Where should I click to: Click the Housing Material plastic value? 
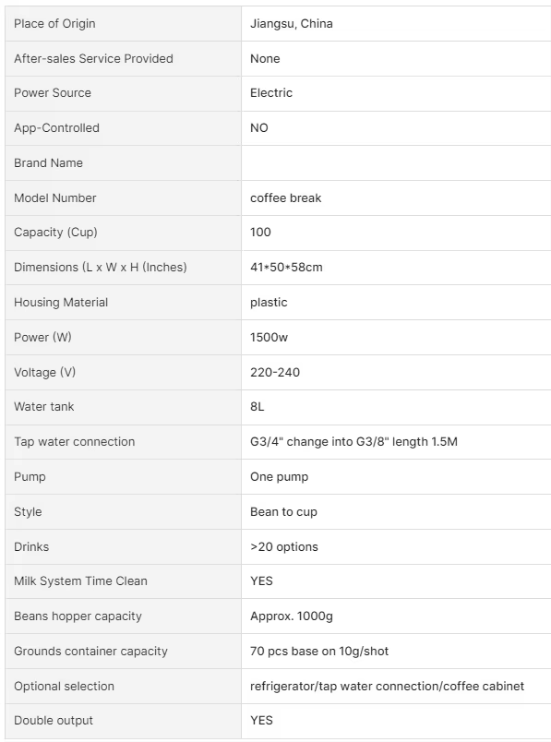pos(269,303)
